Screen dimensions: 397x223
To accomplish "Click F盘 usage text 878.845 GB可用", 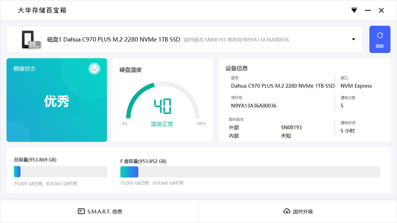I will (x=168, y=183).
